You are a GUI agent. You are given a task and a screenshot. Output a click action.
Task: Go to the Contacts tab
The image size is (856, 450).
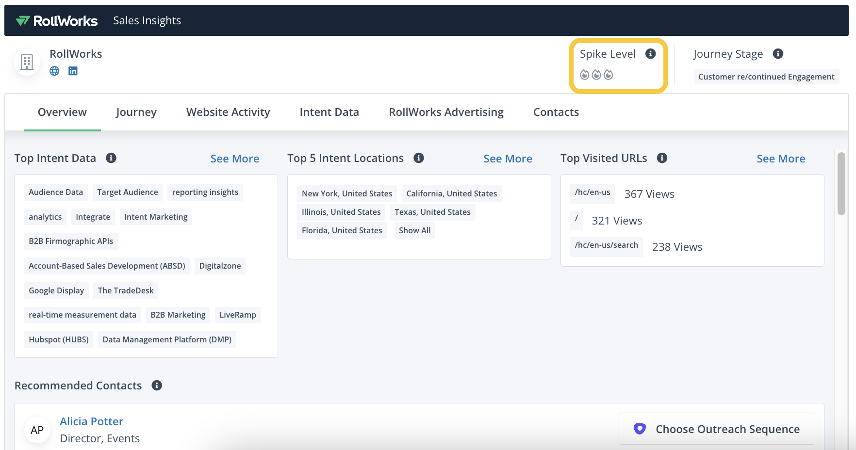coord(556,112)
